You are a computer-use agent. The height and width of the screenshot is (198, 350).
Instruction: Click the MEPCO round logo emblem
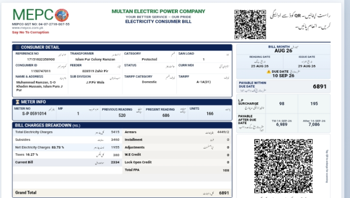pyautogui.click(x=62, y=15)
